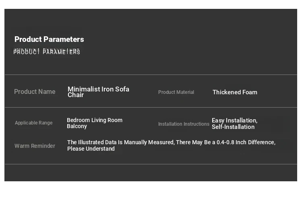Click the Bedroom Living Room Balcony text
Image resolution: width=302 pixels, height=197 pixels.
[95, 123]
